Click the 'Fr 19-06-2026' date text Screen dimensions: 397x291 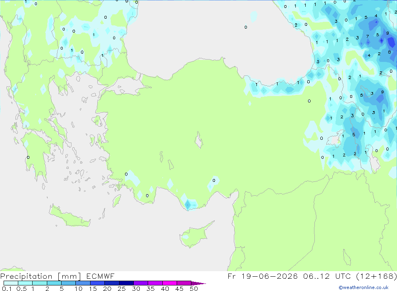click(262, 276)
